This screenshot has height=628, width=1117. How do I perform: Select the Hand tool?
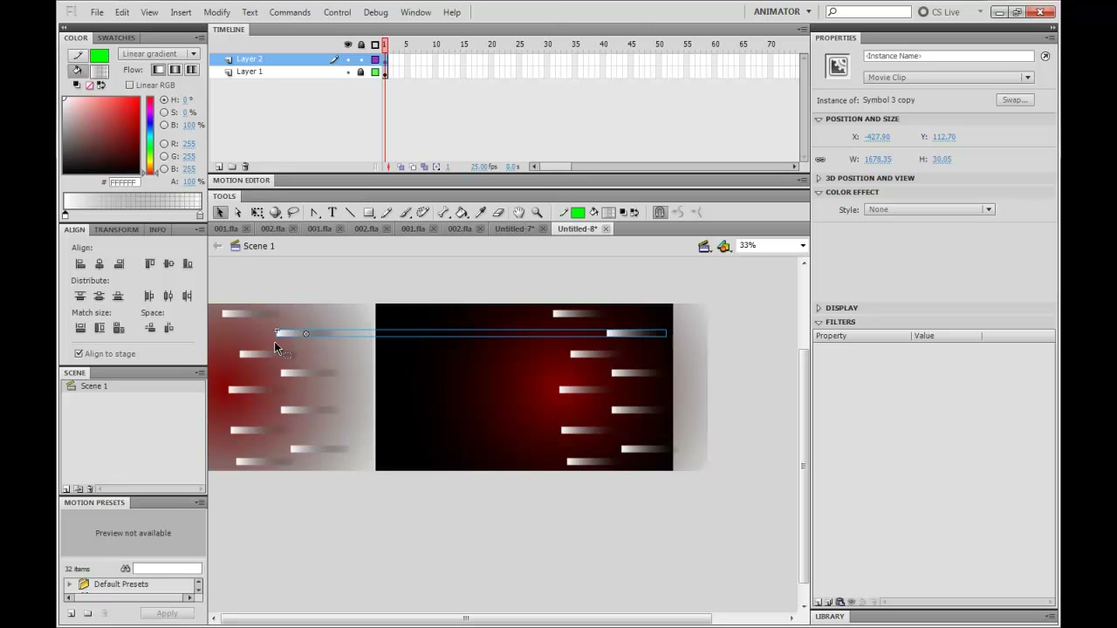518,212
